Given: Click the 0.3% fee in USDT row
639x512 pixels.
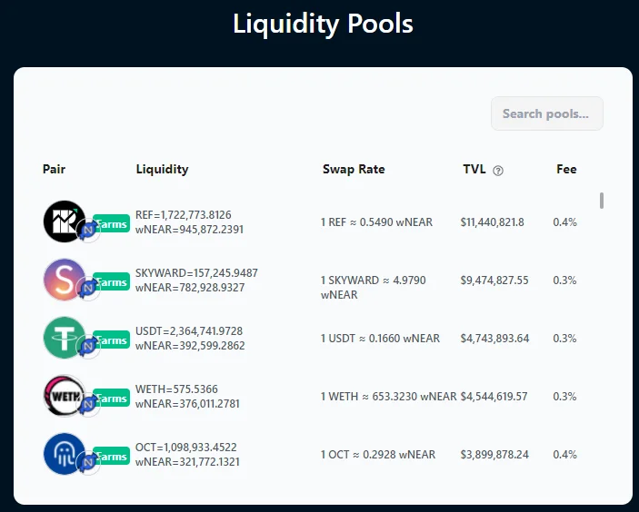Looking at the screenshot, I should 564,339.
